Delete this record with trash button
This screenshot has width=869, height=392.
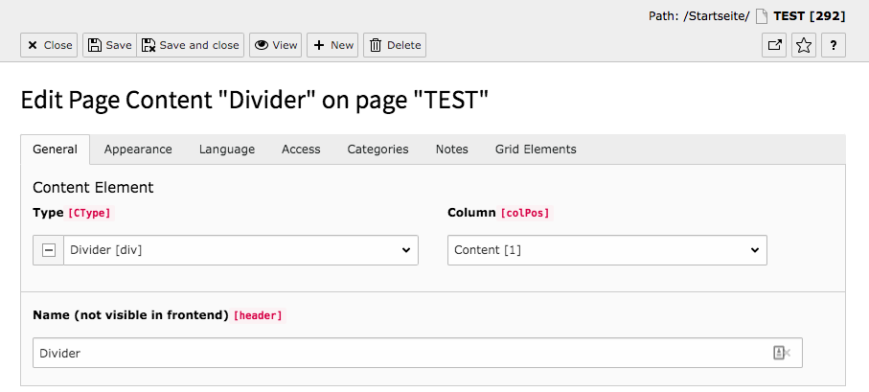(x=395, y=45)
